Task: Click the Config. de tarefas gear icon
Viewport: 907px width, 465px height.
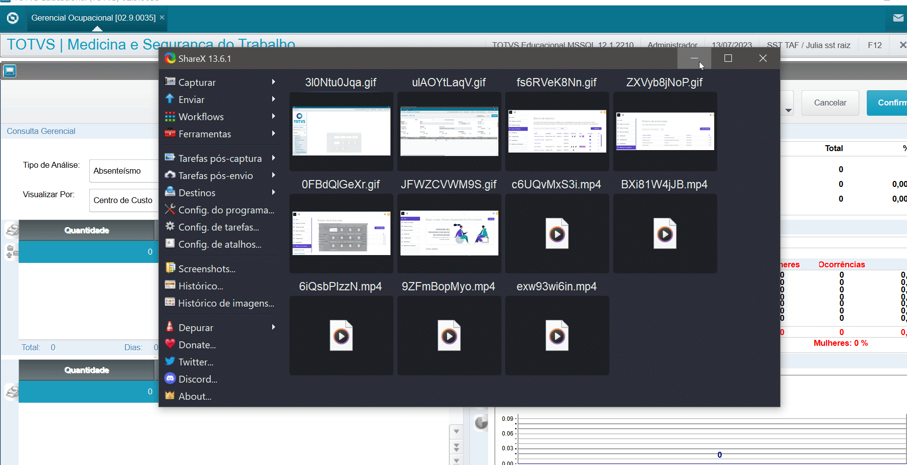Action: tap(170, 226)
